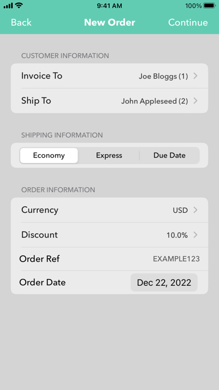Viewport: 219px width, 390px height.
Task: Tap the battery icon in status bar
Action: (210, 6)
